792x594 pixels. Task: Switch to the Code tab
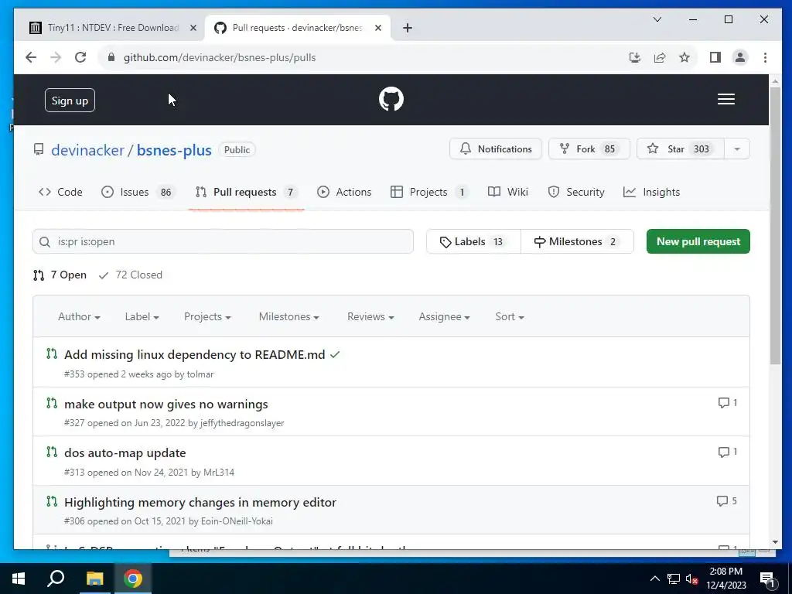pyautogui.click(x=60, y=193)
